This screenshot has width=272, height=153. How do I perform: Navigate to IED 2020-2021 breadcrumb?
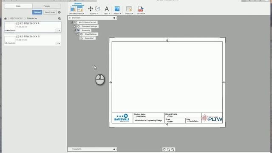17,18
